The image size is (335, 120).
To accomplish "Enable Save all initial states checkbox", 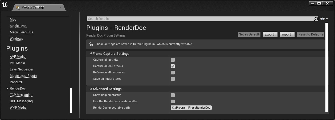I will (173, 79).
